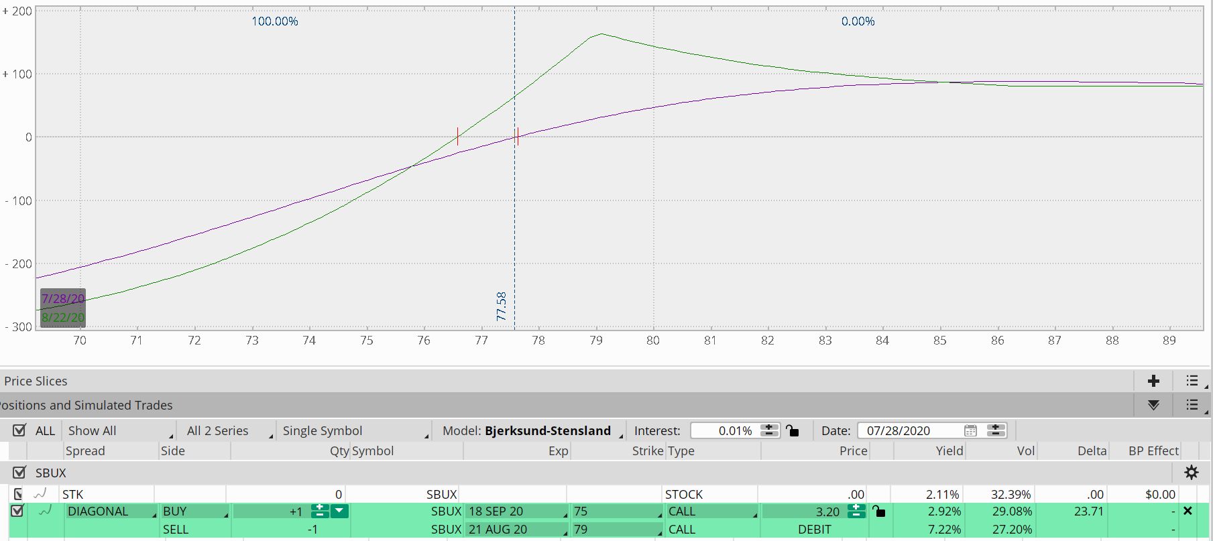Click the 23.71 delta value
Screen dimensions: 1213x541
(1089, 512)
